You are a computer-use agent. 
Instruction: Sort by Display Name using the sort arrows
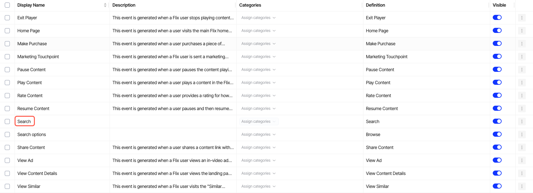105,5
